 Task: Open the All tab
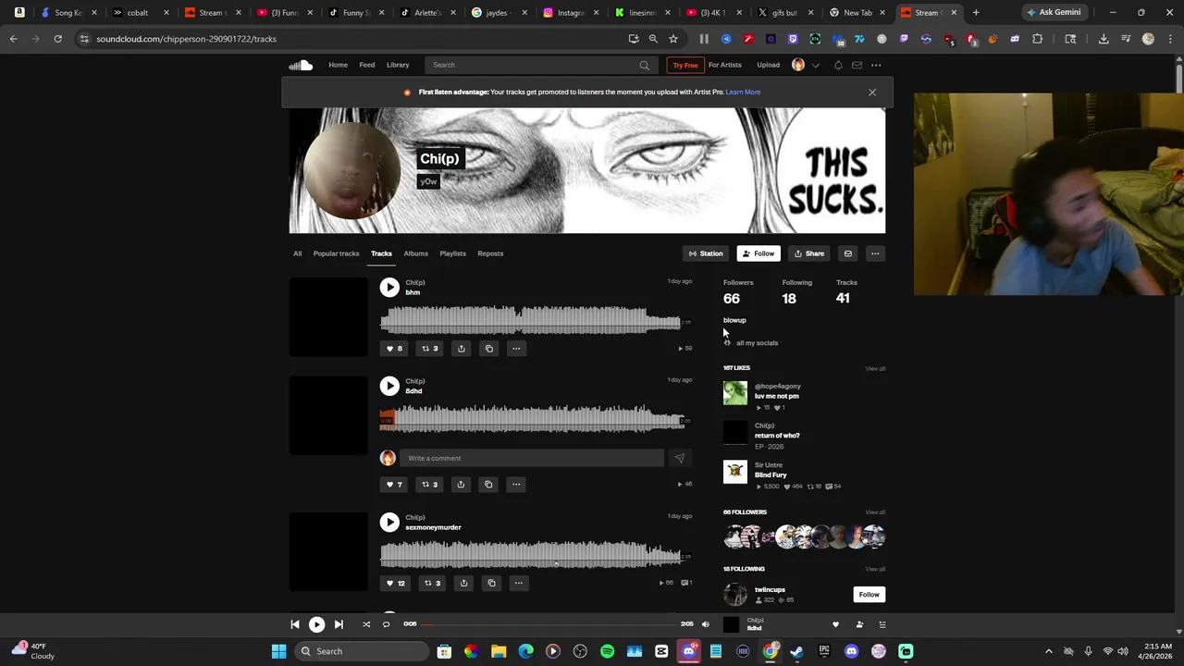(297, 253)
